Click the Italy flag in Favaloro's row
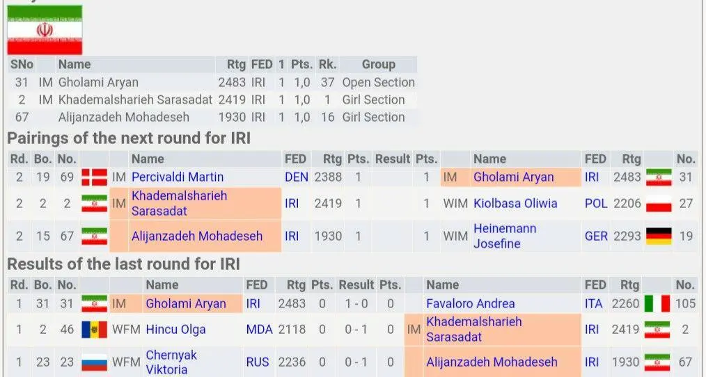The width and height of the screenshot is (706, 377). click(x=656, y=303)
